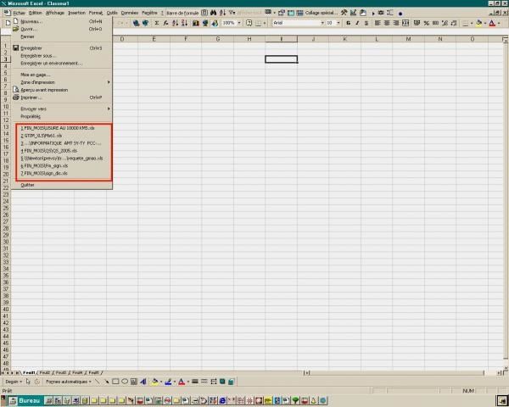Open the 'Dessin' drawing menu

point(14,382)
